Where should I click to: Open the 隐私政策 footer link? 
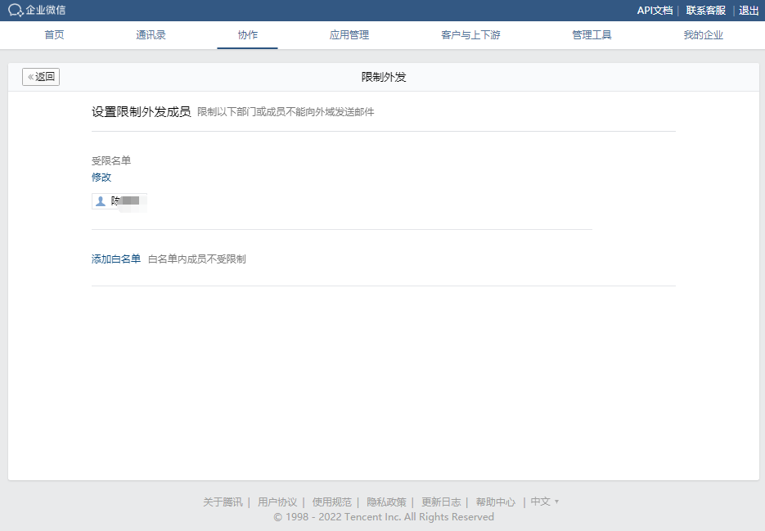click(386, 502)
